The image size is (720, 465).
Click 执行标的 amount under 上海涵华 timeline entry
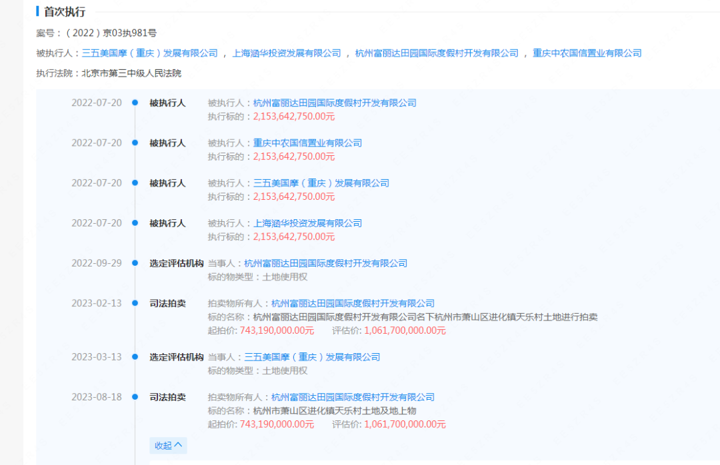294,237
